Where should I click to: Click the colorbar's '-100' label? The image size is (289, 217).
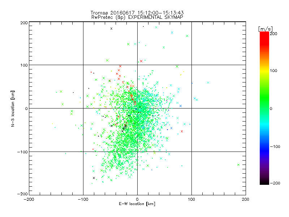point(275,147)
